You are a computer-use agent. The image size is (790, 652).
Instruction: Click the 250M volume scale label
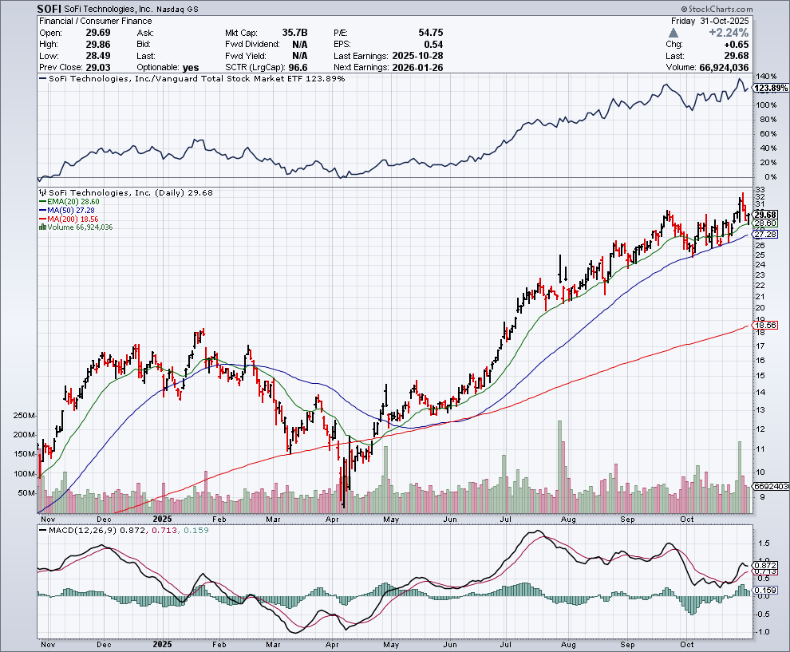click(x=24, y=416)
